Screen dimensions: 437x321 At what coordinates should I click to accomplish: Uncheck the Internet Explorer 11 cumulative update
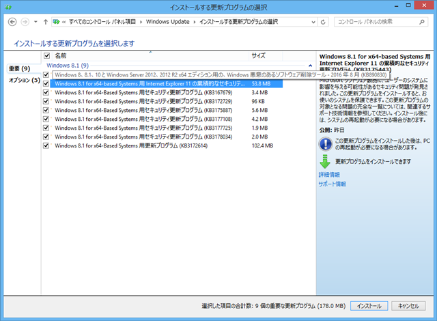click(46, 83)
